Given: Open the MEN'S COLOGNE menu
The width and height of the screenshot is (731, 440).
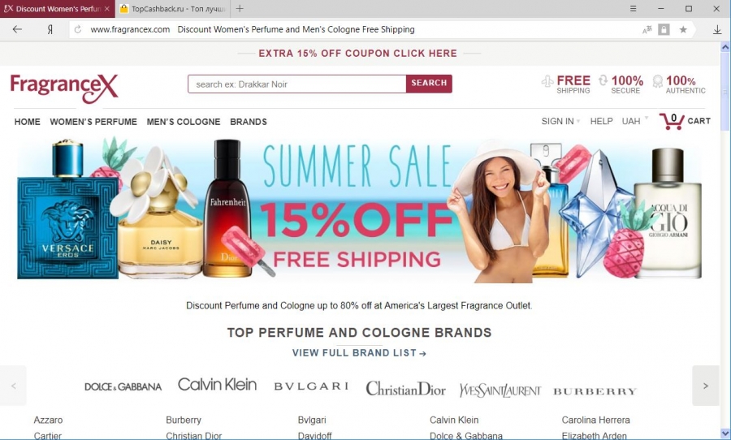Looking at the screenshot, I should point(184,122).
